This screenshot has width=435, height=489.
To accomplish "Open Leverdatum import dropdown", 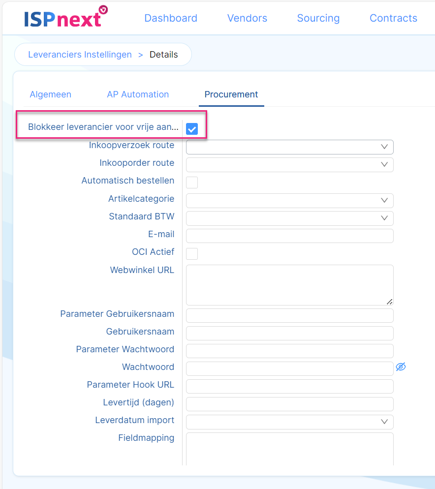I will pyautogui.click(x=289, y=422).
